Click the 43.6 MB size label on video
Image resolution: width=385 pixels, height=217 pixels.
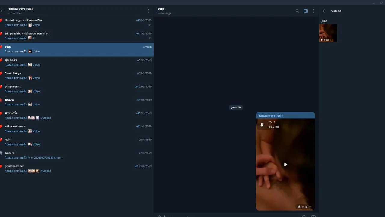tap(274, 127)
